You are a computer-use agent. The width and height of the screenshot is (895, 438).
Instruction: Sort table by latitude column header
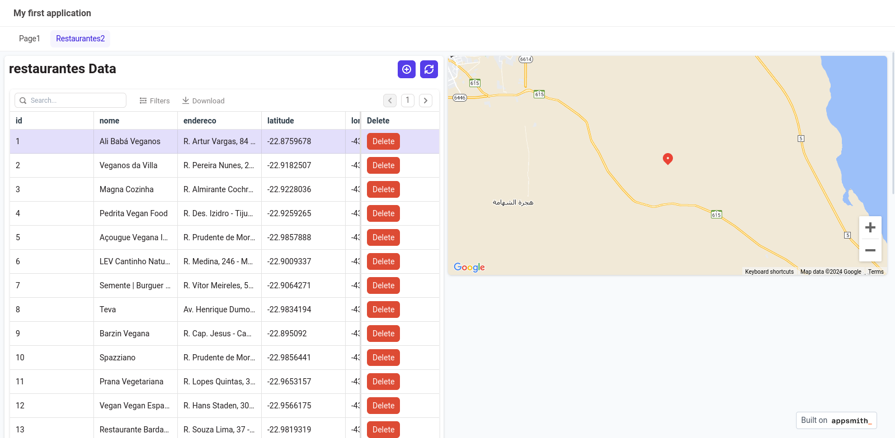(281, 121)
